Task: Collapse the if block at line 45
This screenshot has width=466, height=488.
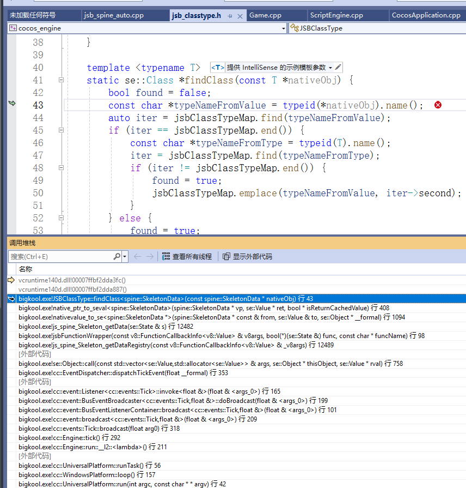Action: pos(61,130)
